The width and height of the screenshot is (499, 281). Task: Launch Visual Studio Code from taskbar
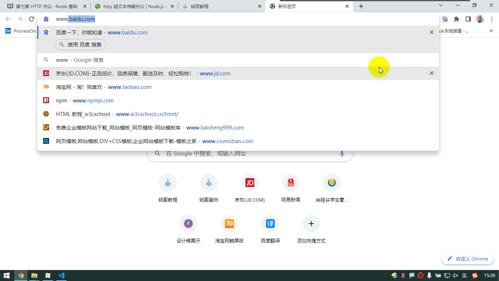[61, 276]
